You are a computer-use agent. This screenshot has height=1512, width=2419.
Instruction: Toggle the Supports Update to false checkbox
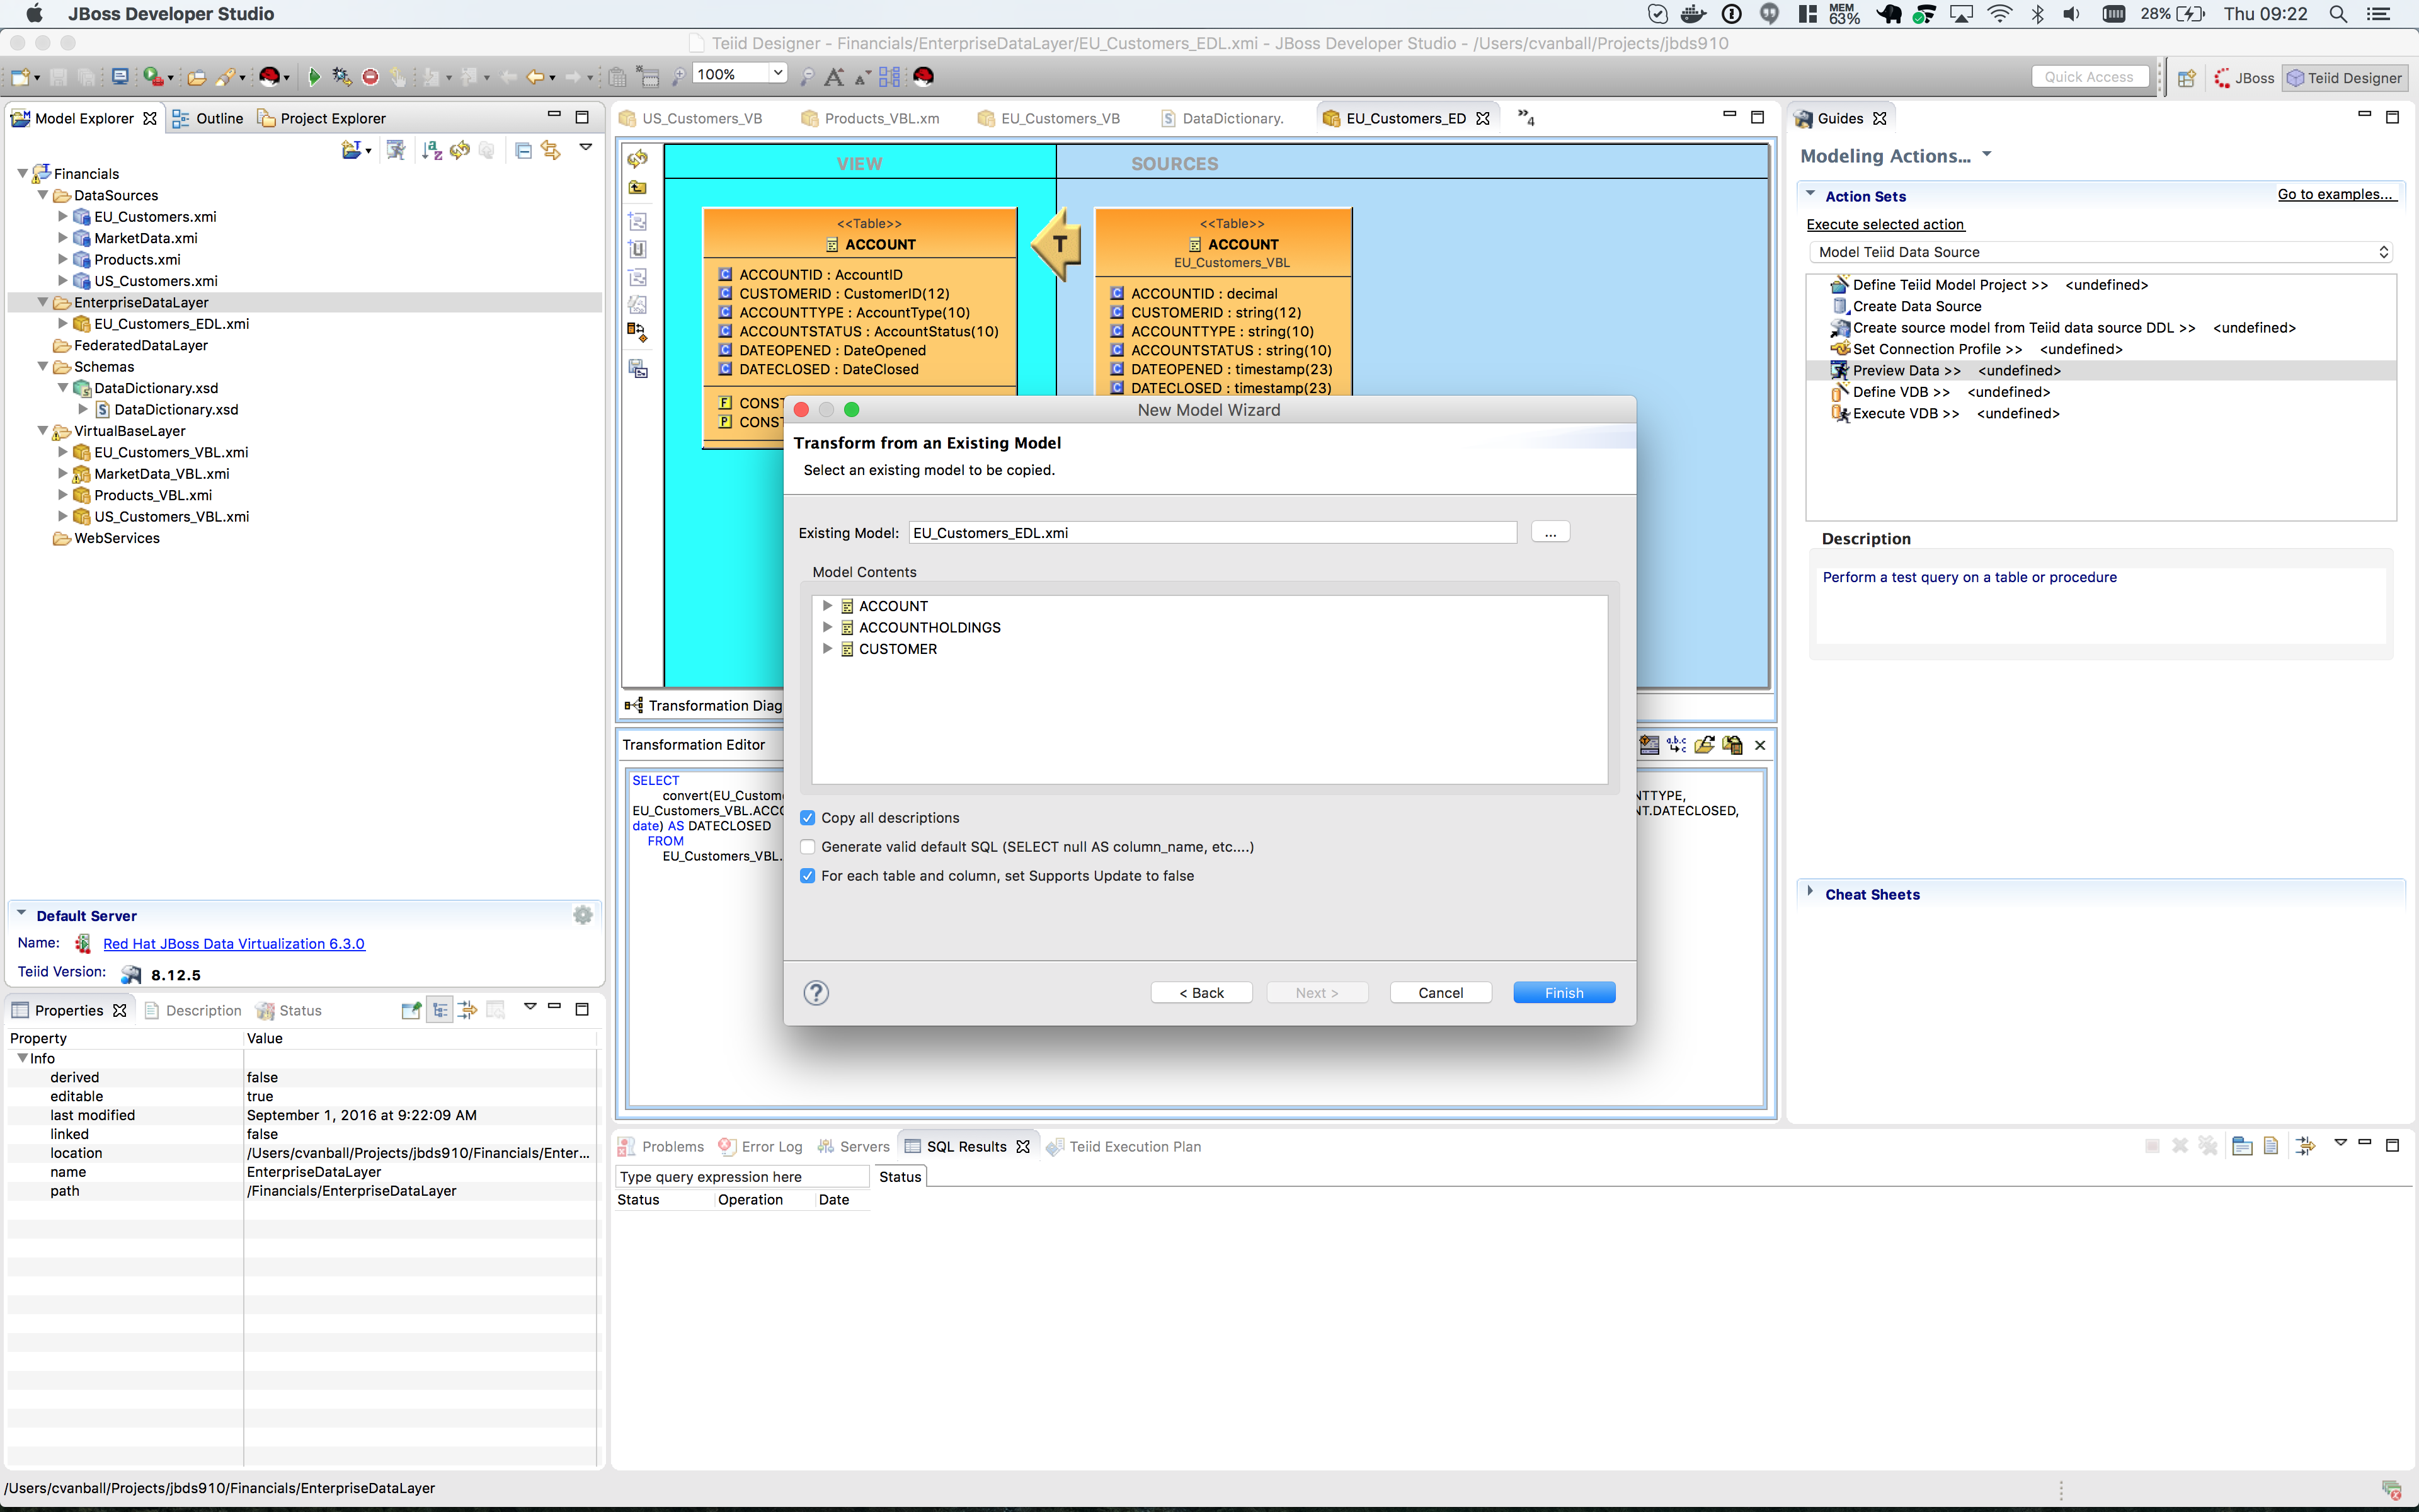[808, 876]
